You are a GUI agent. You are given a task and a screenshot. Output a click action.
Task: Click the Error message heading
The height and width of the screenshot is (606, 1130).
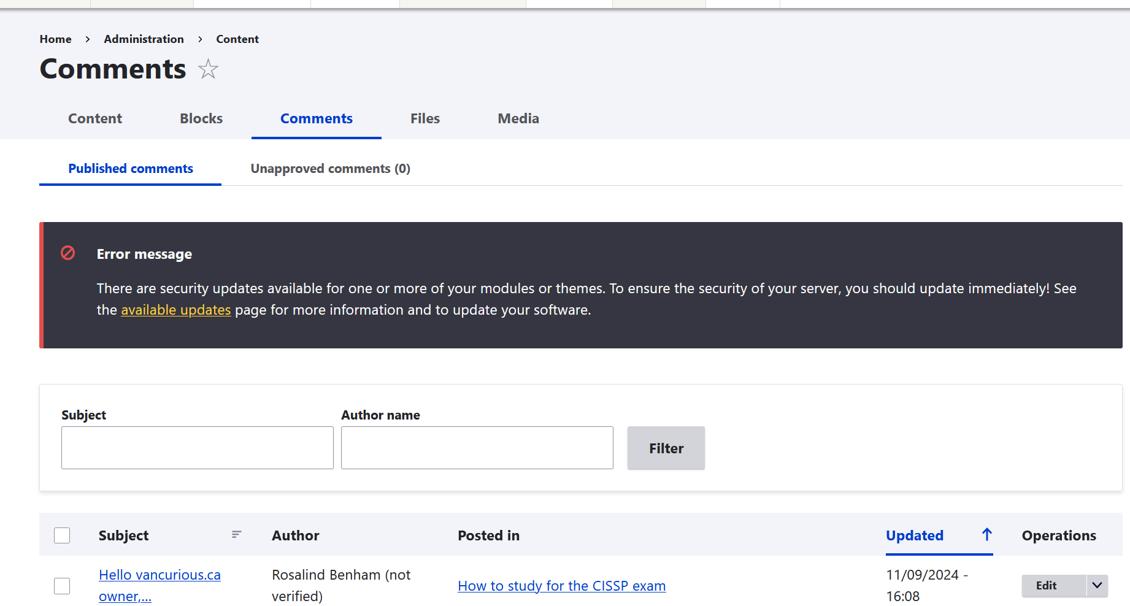(144, 254)
